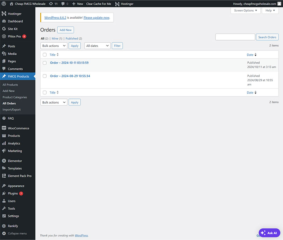Open the Order – 2024-08-29 10:55:34 link
This screenshot has height=240, width=283.
[x=70, y=76]
